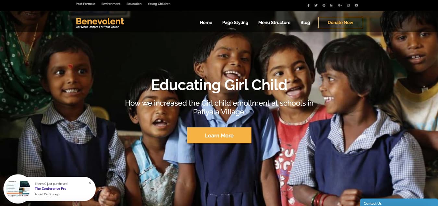
Task: Open the Young Children category link
Action: coord(159,4)
